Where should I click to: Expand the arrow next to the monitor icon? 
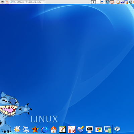tap(104, 3)
